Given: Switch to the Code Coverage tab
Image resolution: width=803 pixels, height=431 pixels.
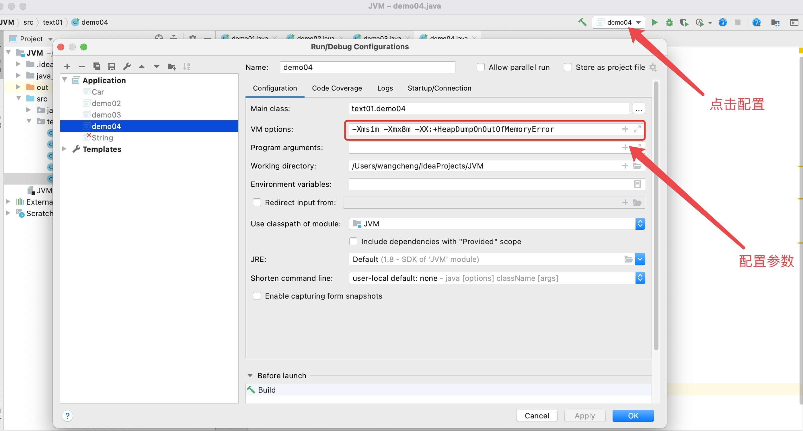Looking at the screenshot, I should 337,88.
